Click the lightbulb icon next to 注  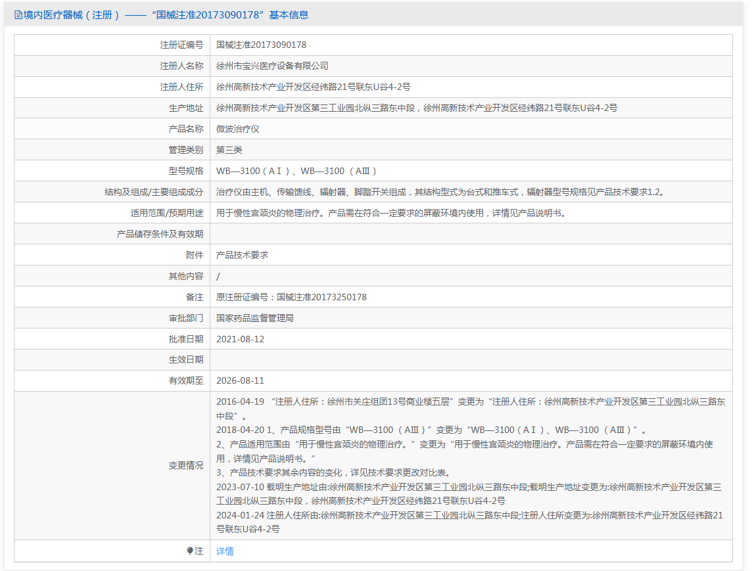click(190, 551)
